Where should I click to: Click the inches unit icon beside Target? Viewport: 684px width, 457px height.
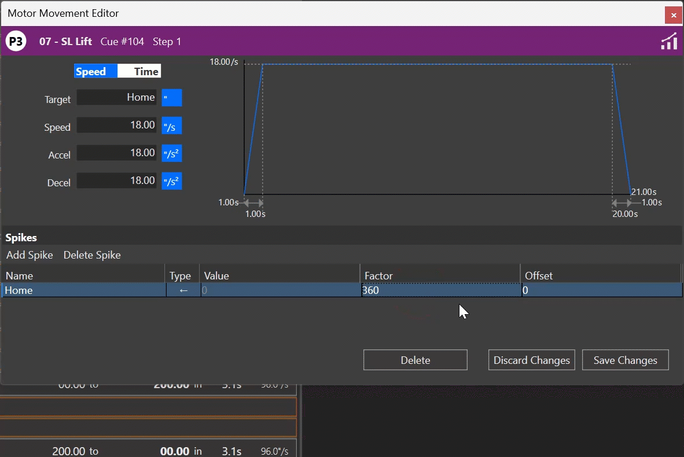coord(171,97)
